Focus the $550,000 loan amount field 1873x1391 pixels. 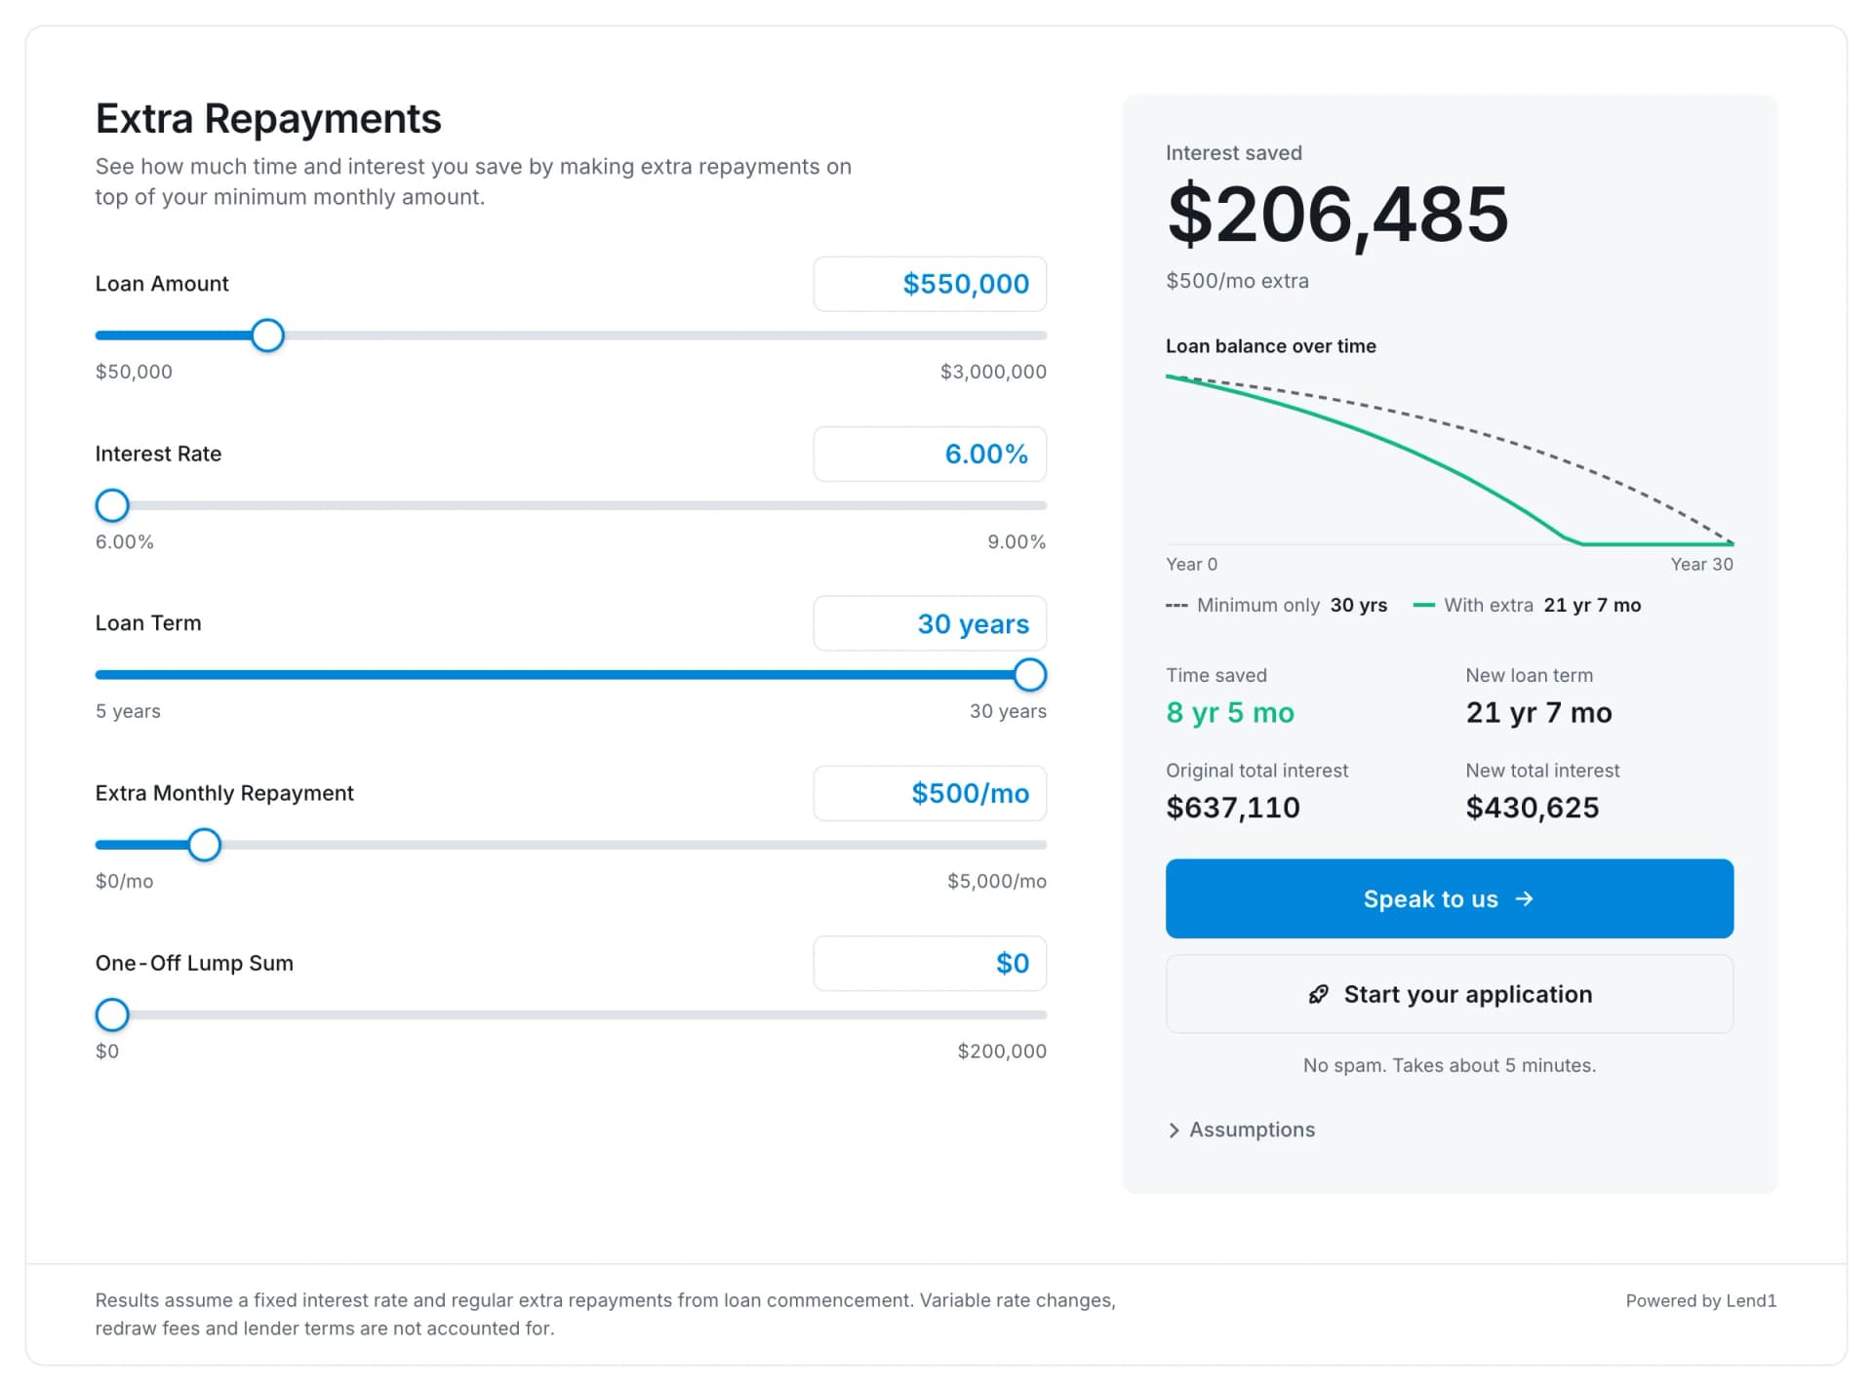930,284
